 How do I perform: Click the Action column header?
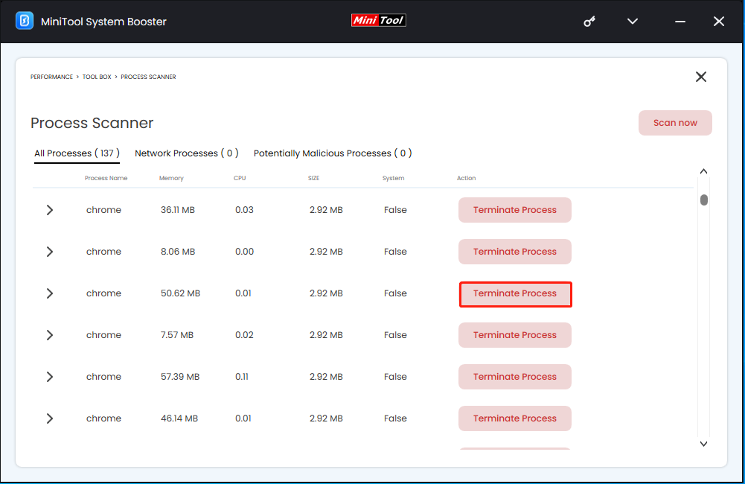pos(466,178)
